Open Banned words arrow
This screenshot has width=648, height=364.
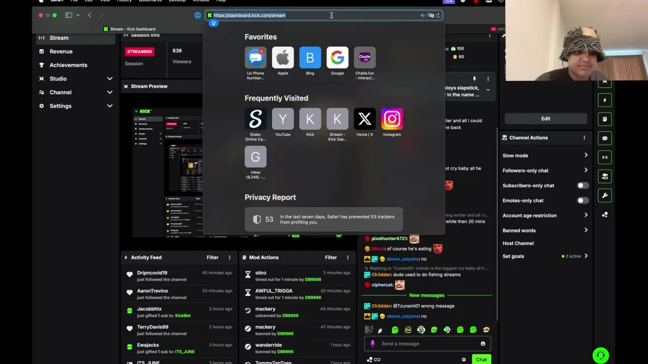tap(586, 230)
